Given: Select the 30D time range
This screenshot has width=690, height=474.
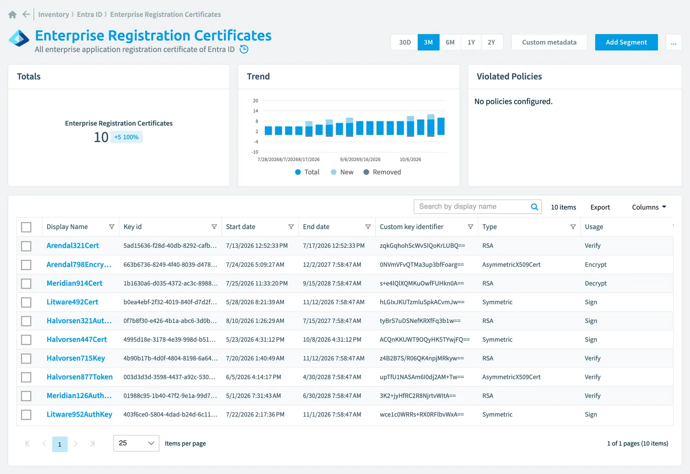Looking at the screenshot, I should pos(405,42).
